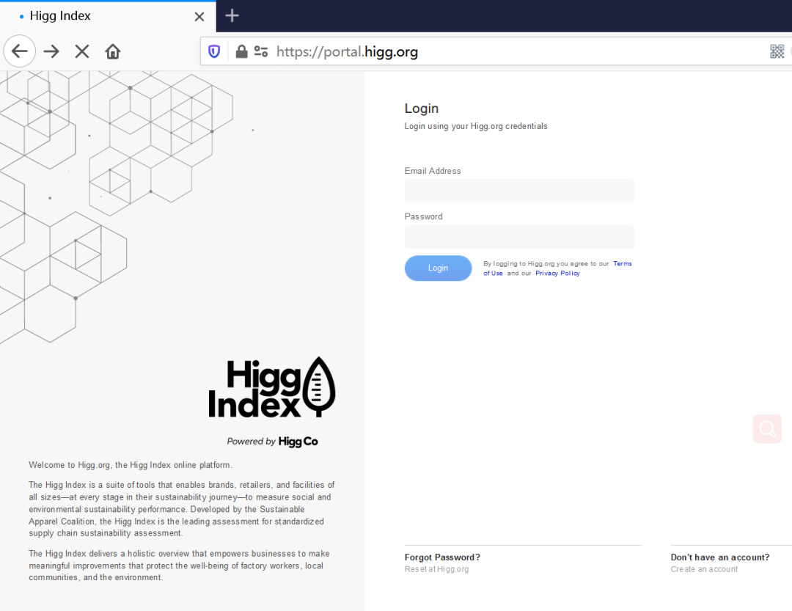Image resolution: width=792 pixels, height=611 pixels.
Task: Open the Terms of Use link
Action: [x=622, y=263]
